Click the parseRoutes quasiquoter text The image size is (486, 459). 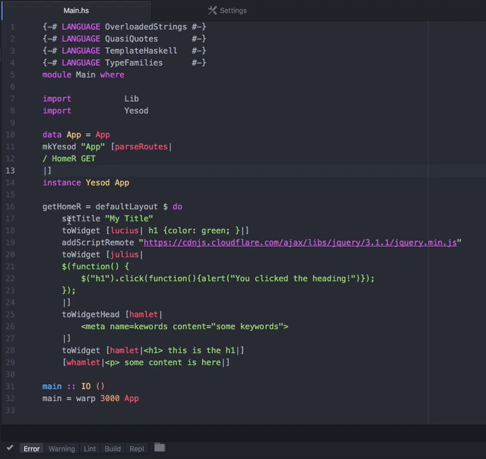(142, 147)
